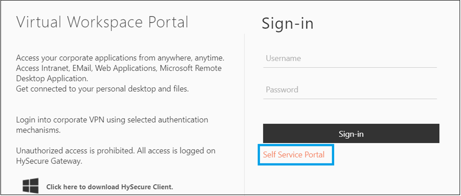This screenshot has width=461, height=196.
Task: Click the vertical divider between the panels
Action: (x=244, y=114)
